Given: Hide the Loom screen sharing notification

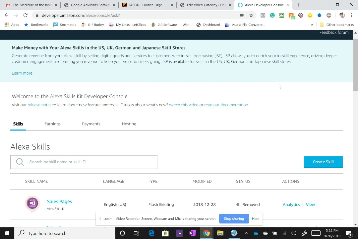Looking at the screenshot, I should tap(256, 219).
